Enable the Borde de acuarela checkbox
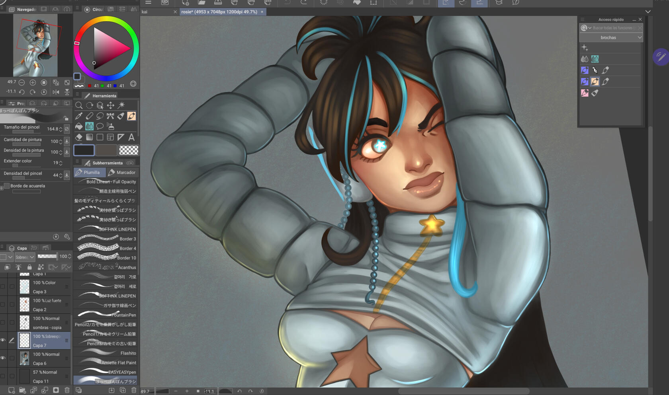The image size is (669, 395). (x=7, y=186)
